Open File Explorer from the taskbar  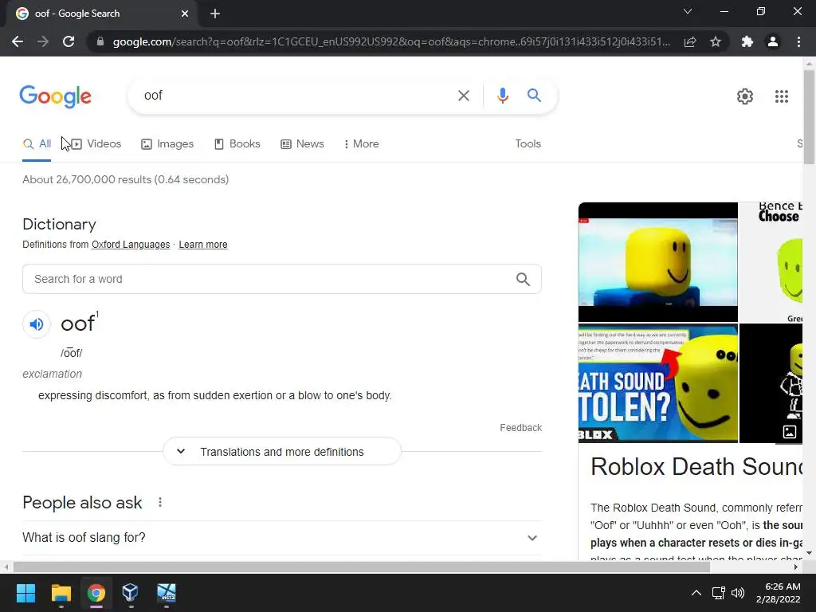[x=61, y=593]
